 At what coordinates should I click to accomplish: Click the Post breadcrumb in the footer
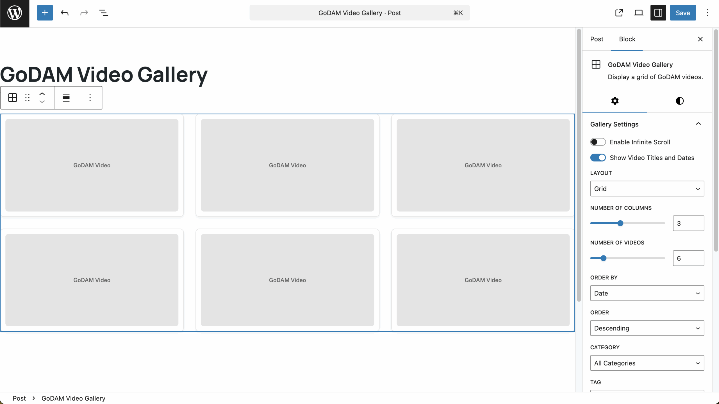(x=19, y=398)
